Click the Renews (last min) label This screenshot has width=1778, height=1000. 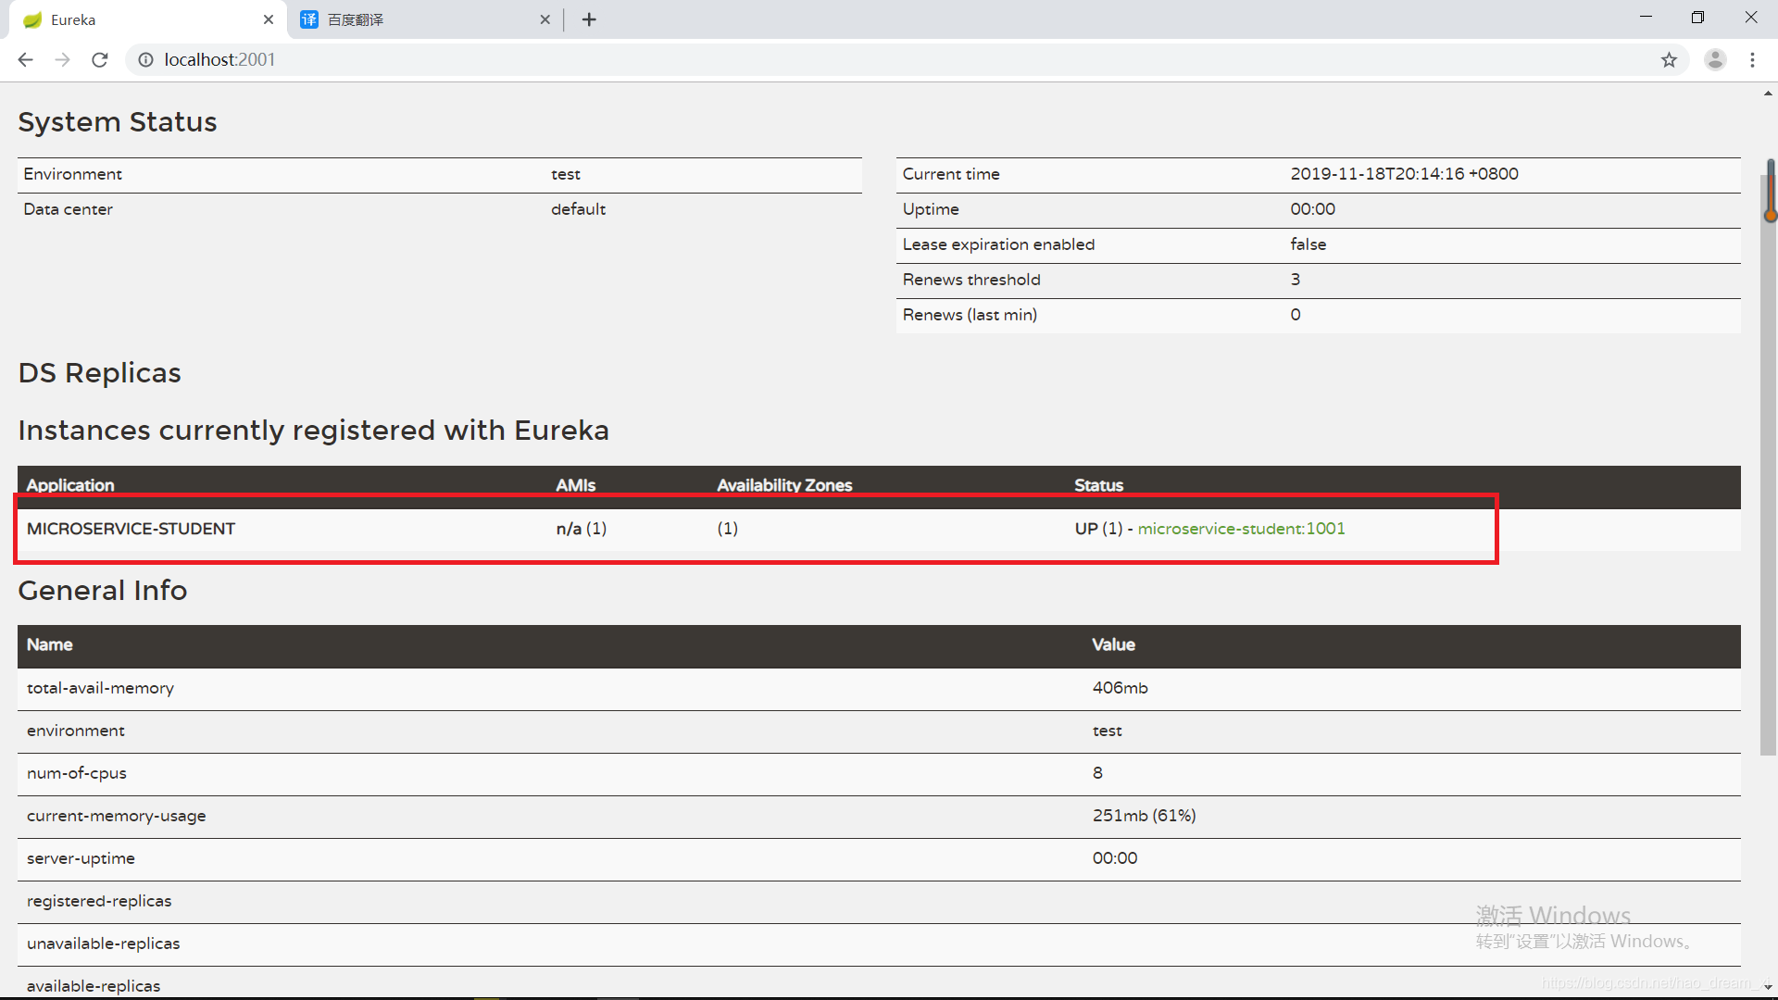970,315
